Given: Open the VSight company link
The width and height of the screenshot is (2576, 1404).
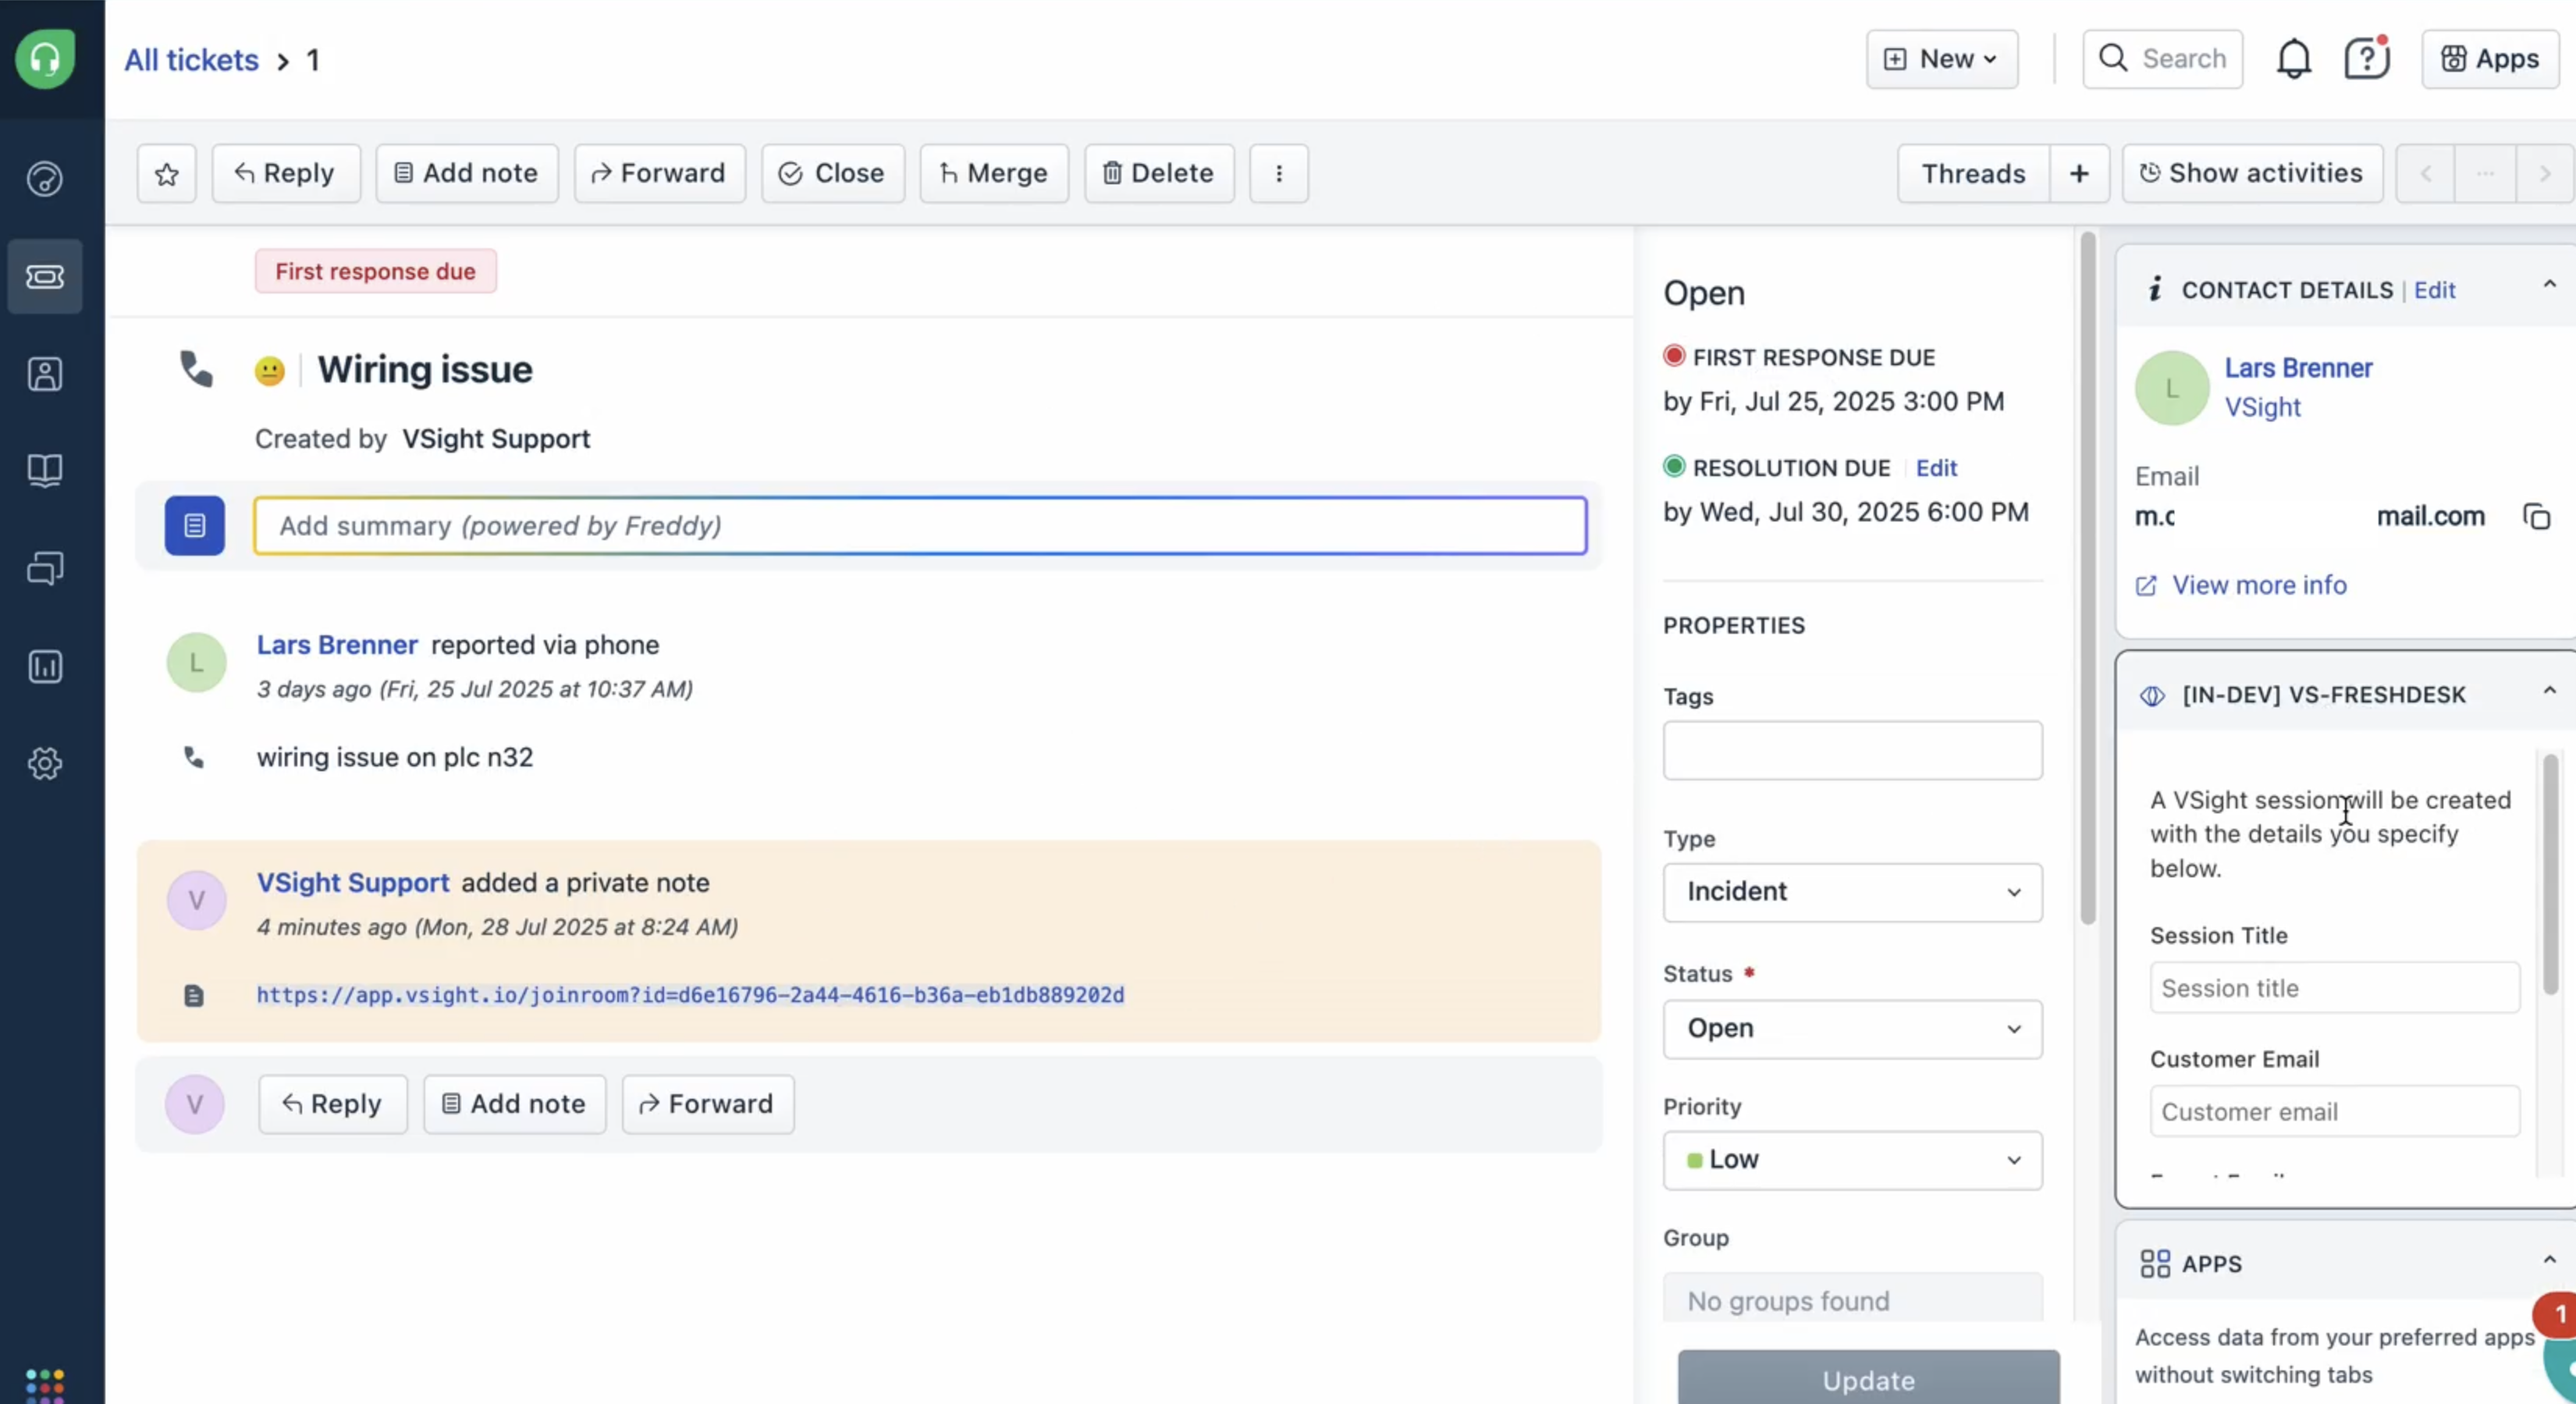Looking at the screenshot, I should (x=2262, y=408).
